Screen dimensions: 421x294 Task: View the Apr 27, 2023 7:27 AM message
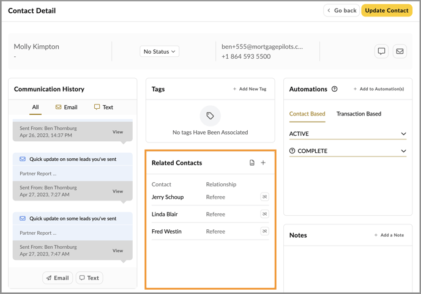[117, 191]
